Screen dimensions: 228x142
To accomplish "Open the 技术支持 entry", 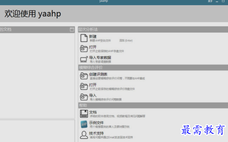I will pyautogui.click(x=96, y=133).
